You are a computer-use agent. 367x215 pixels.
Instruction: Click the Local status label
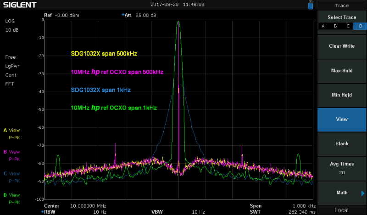[x=341, y=210]
